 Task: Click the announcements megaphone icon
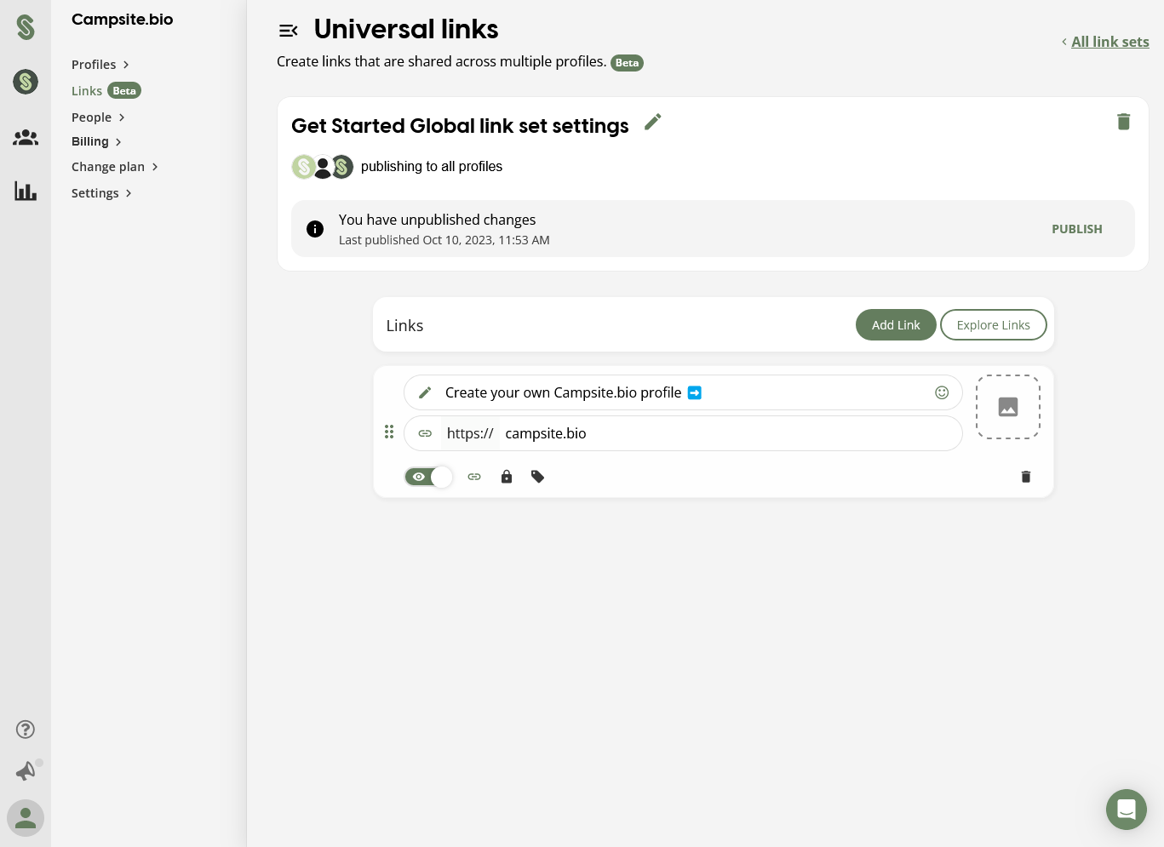tap(26, 771)
